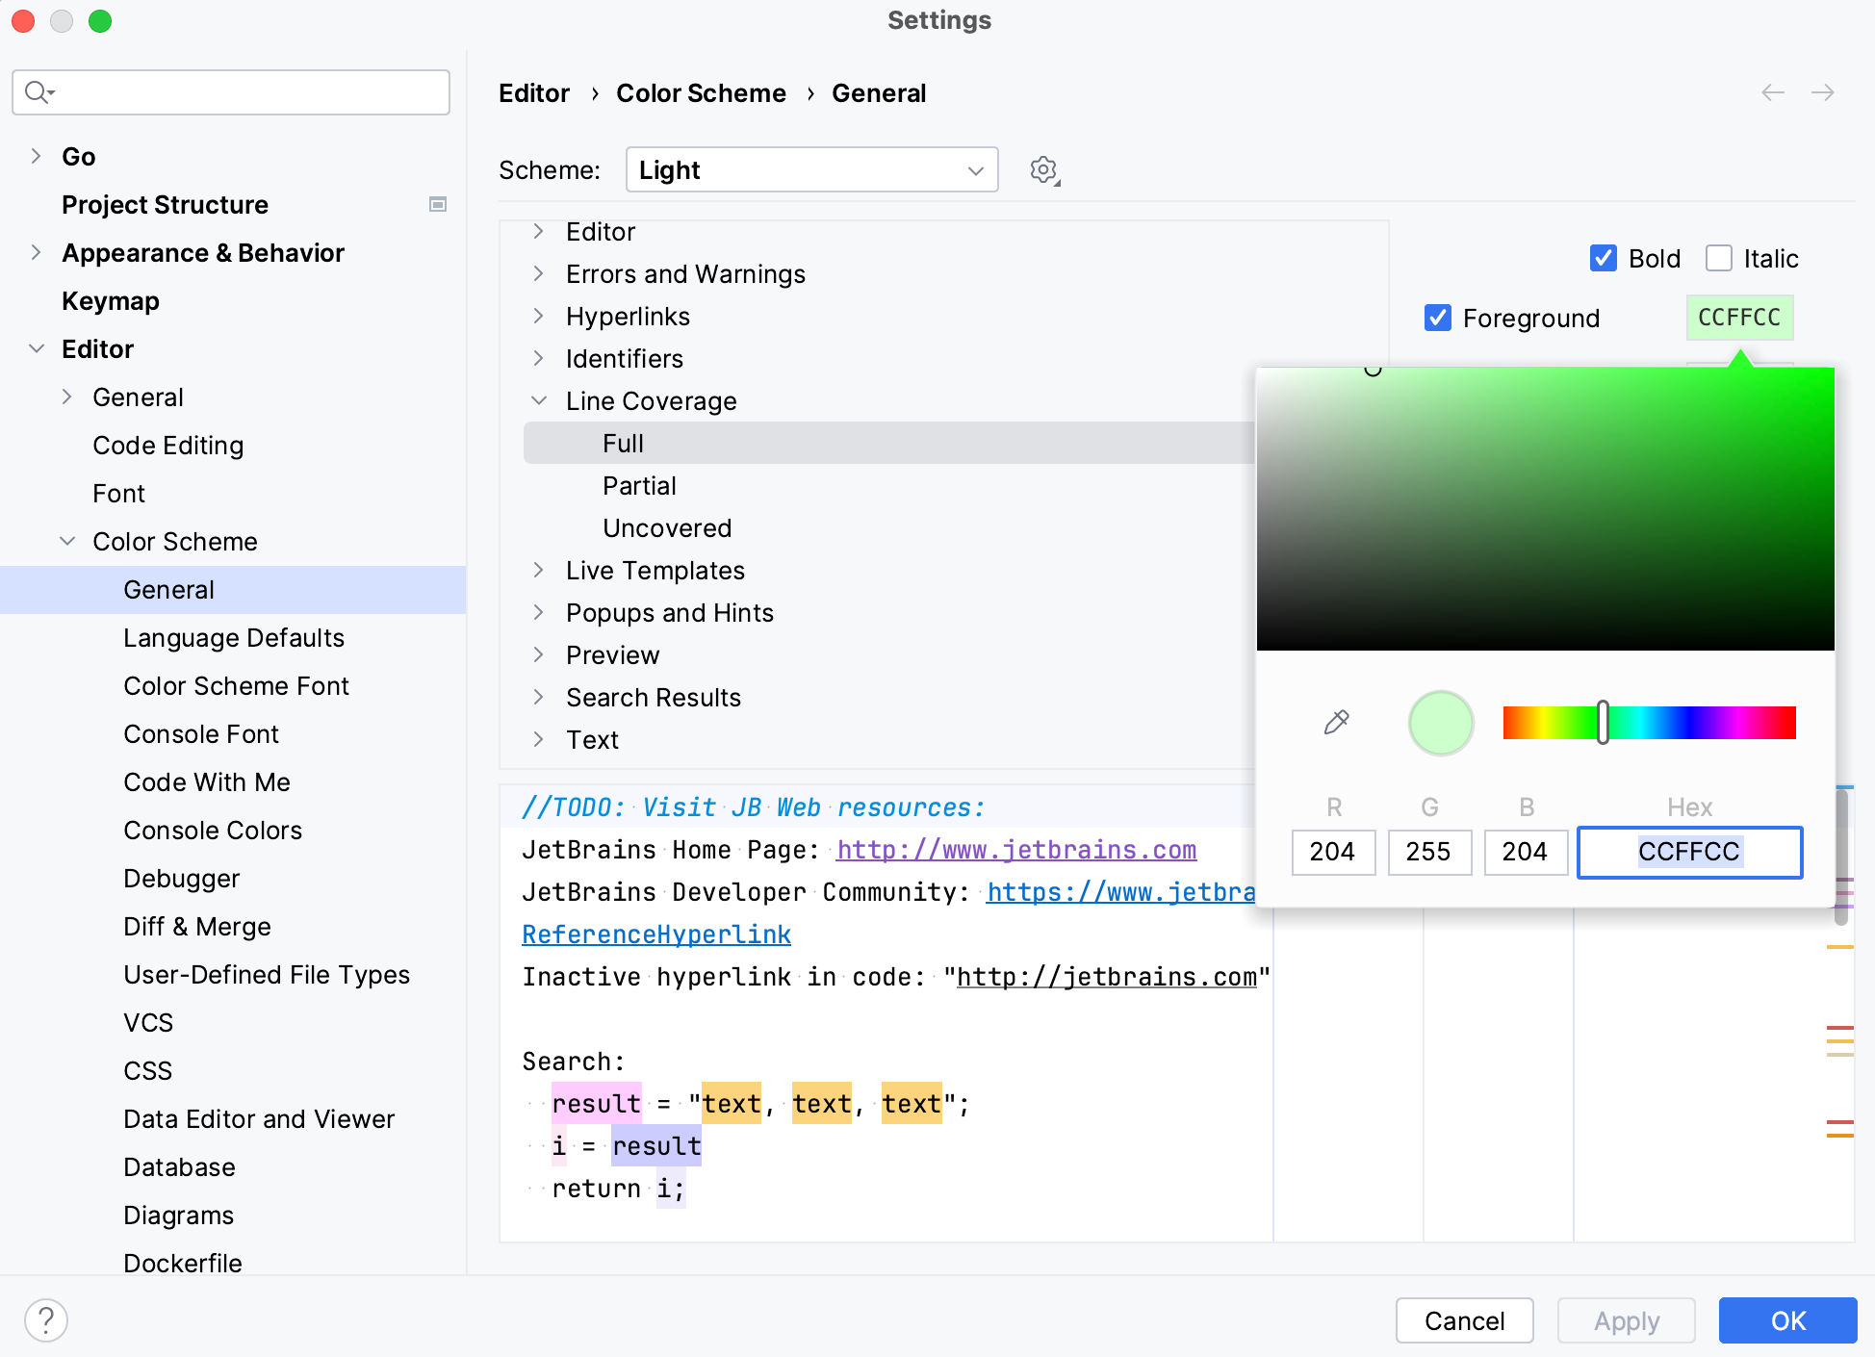Click the help question mark icon
This screenshot has width=1875, height=1357.
point(45,1320)
